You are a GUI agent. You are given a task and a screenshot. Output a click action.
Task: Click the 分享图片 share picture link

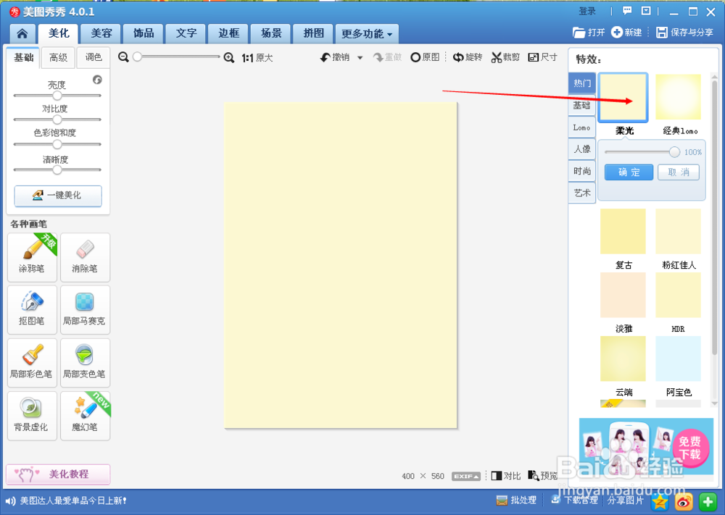pos(625,501)
